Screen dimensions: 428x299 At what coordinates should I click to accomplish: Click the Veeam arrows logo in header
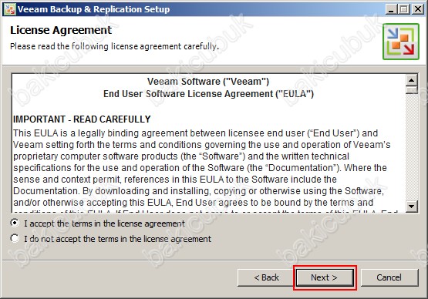click(x=401, y=42)
